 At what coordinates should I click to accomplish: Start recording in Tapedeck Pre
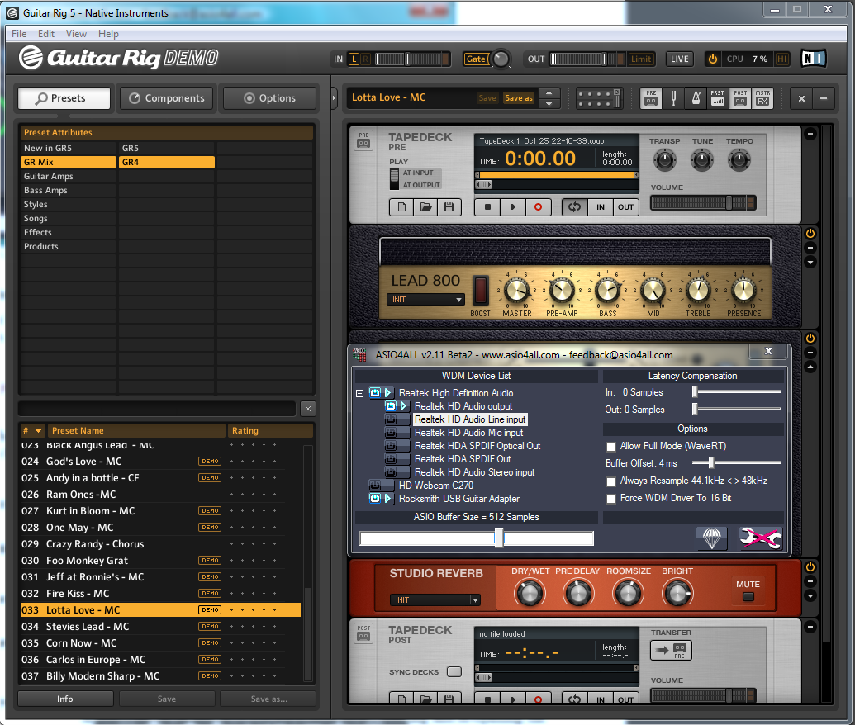538,207
